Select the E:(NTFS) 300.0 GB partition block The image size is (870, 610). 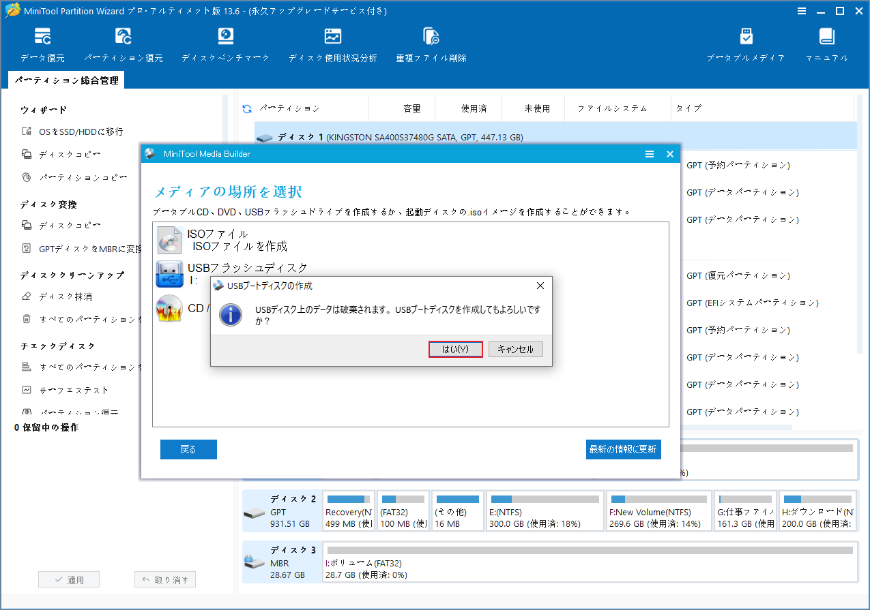545,511
